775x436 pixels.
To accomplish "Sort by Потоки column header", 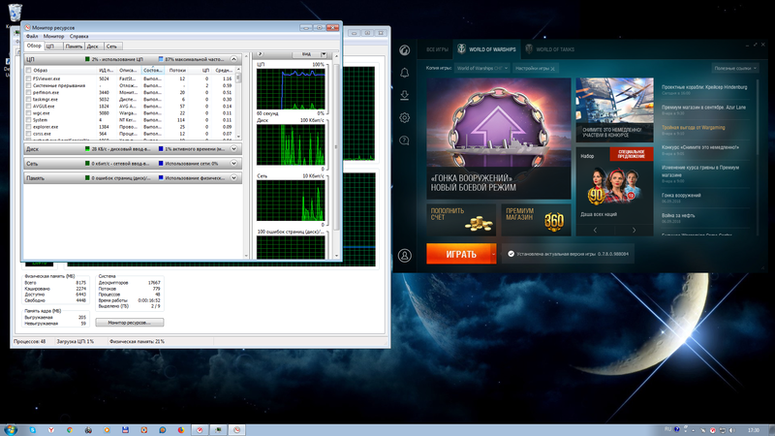I will [x=177, y=70].
